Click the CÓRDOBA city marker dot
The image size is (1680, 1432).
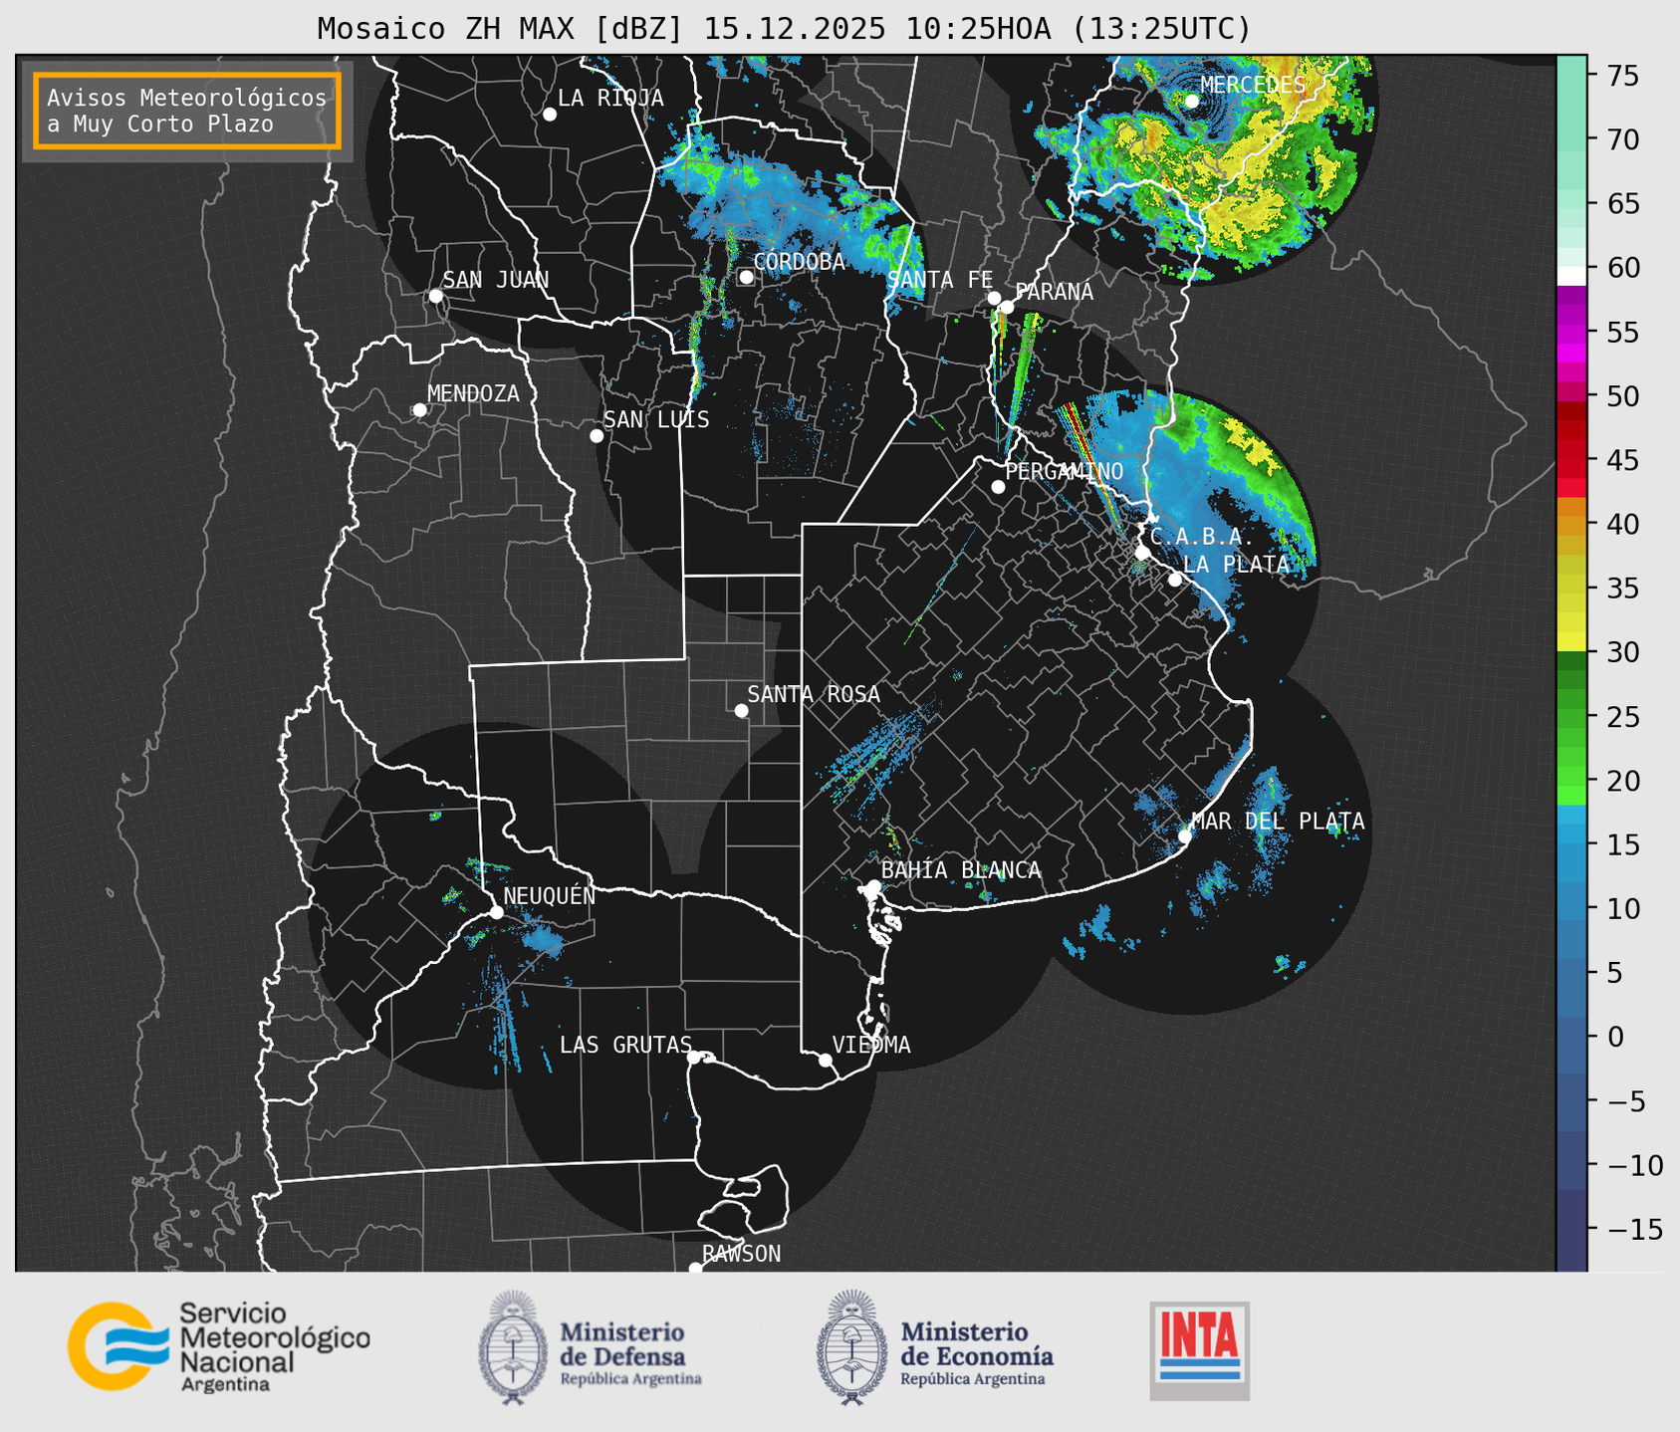click(746, 277)
